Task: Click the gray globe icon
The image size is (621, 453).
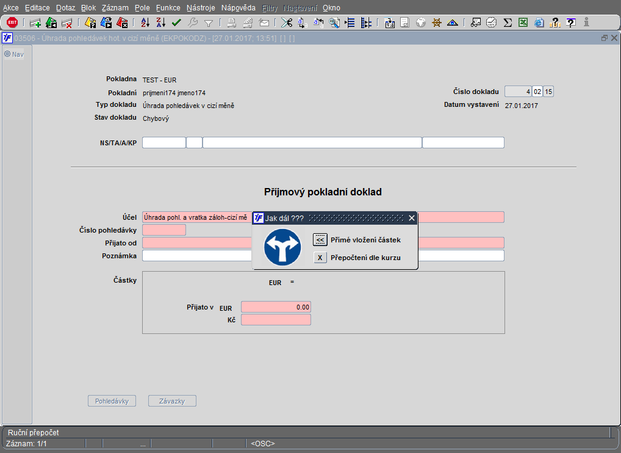Action: (x=420, y=23)
